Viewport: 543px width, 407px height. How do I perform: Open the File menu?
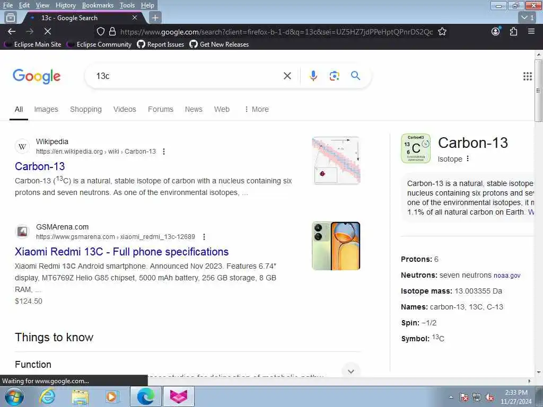[x=7, y=5]
